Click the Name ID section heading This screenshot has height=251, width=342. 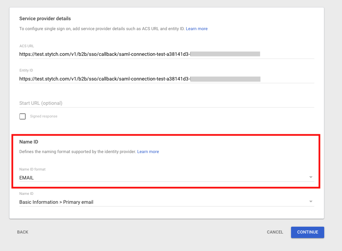(29, 141)
